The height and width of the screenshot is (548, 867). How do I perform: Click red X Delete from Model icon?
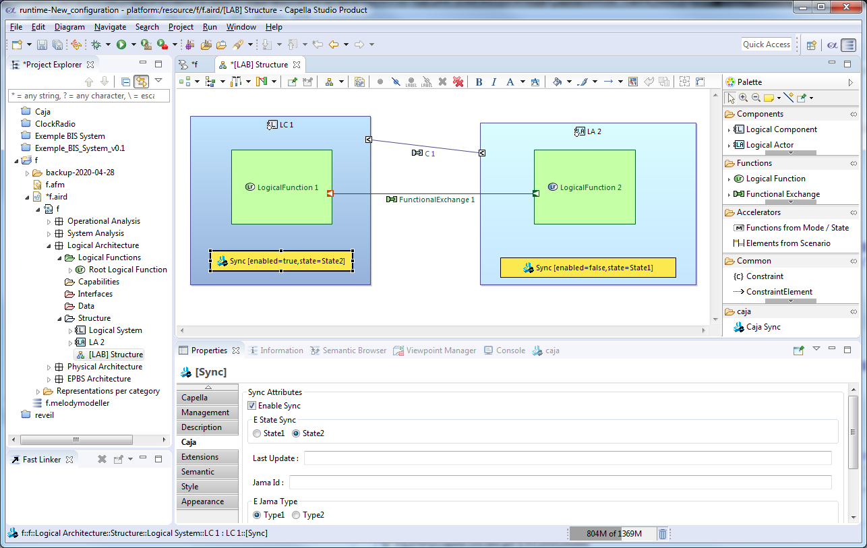point(458,82)
